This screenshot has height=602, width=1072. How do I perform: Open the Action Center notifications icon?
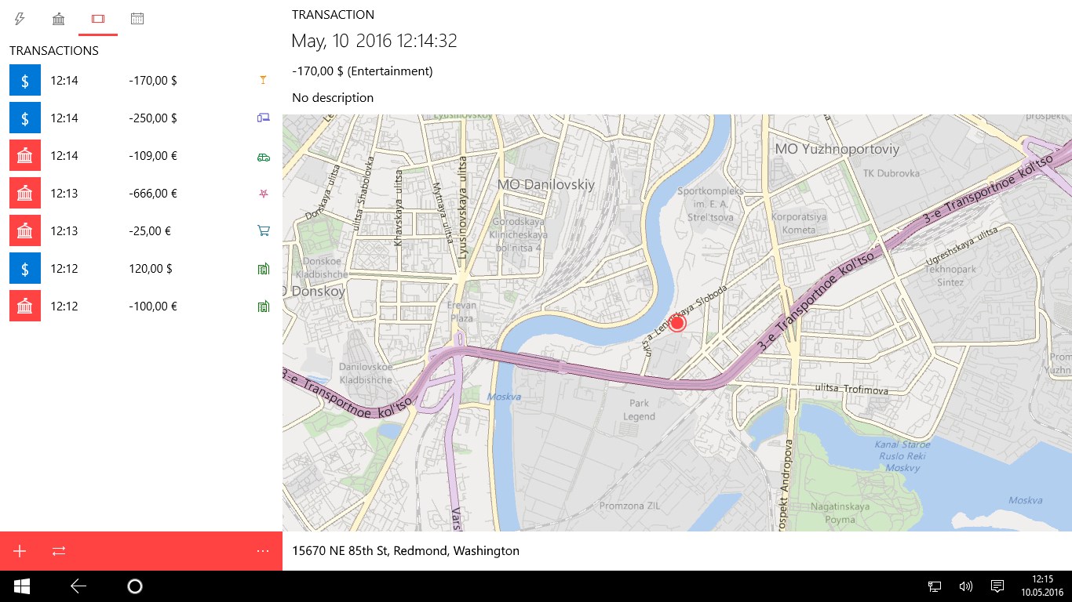997,586
